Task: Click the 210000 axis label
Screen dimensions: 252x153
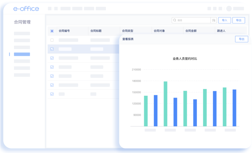Action: point(136,70)
